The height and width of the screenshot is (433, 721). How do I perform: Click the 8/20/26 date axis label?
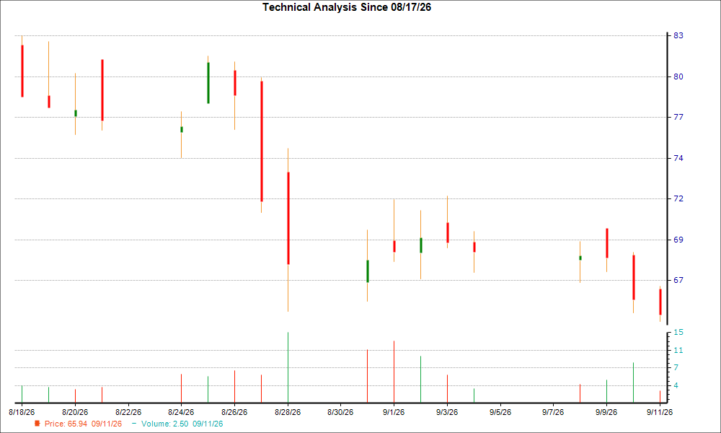75,412
